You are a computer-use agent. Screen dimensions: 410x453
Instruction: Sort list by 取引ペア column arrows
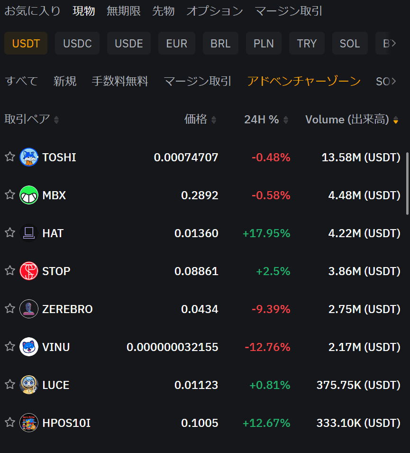pos(56,120)
